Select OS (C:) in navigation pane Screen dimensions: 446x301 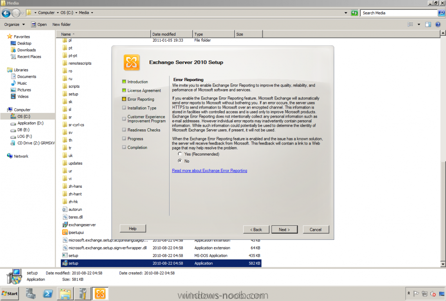tap(20, 116)
